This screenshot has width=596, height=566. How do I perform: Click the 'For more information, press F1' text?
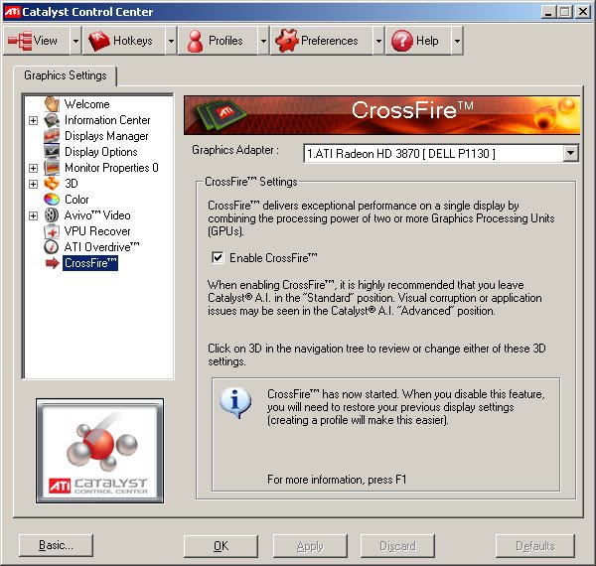(x=337, y=480)
